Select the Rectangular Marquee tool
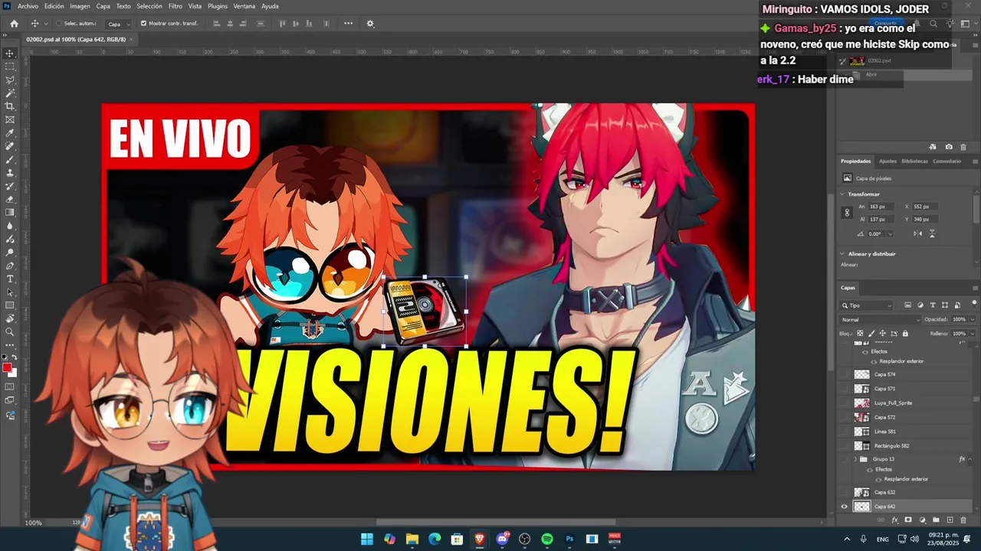The image size is (981, 551). tap(10, 67)
